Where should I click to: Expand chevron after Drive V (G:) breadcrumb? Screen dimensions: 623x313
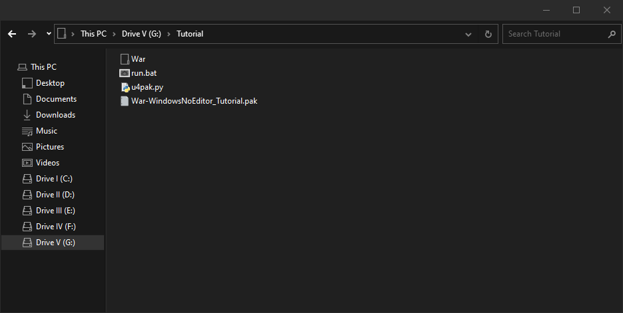point(169,34)
